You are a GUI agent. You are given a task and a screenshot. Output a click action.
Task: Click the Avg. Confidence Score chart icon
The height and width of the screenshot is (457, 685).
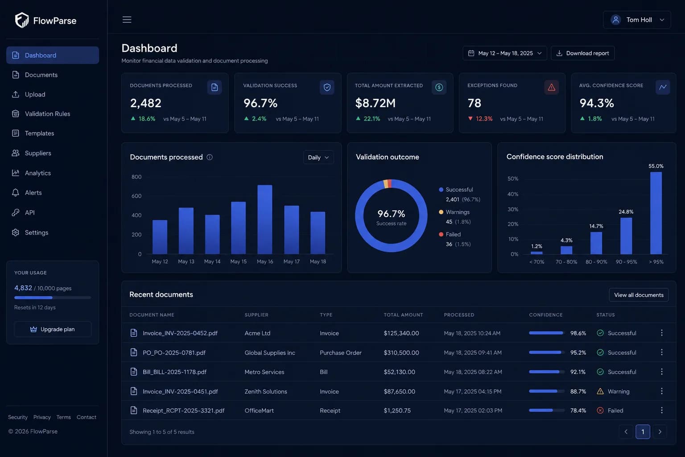pos(663,87)
